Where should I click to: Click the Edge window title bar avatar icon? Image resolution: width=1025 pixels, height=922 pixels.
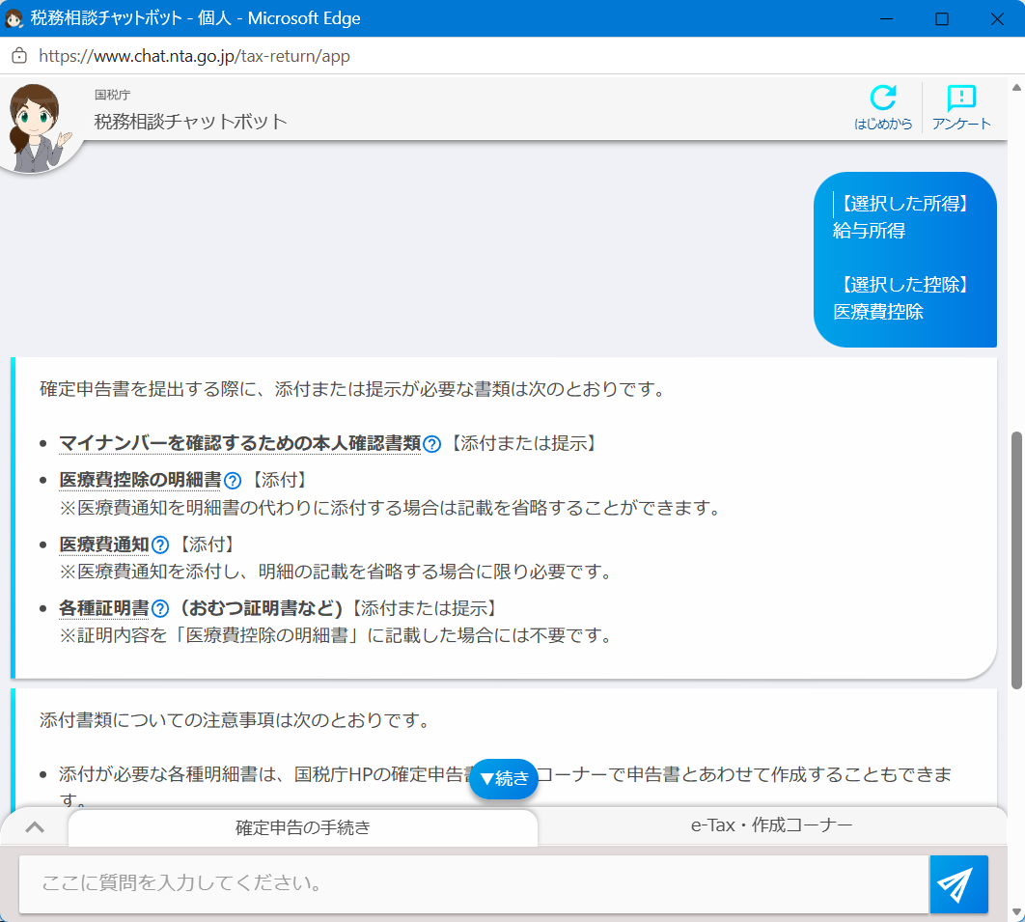click(14, 18)
